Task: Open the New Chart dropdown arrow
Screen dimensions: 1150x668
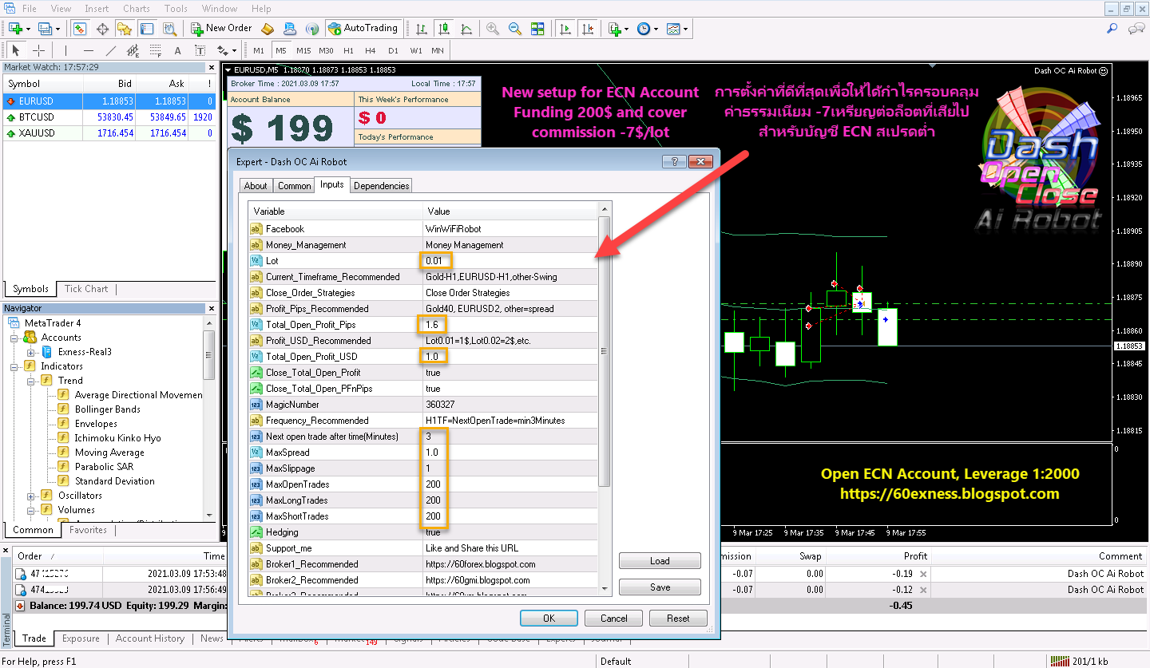Action: pos(28,29)
